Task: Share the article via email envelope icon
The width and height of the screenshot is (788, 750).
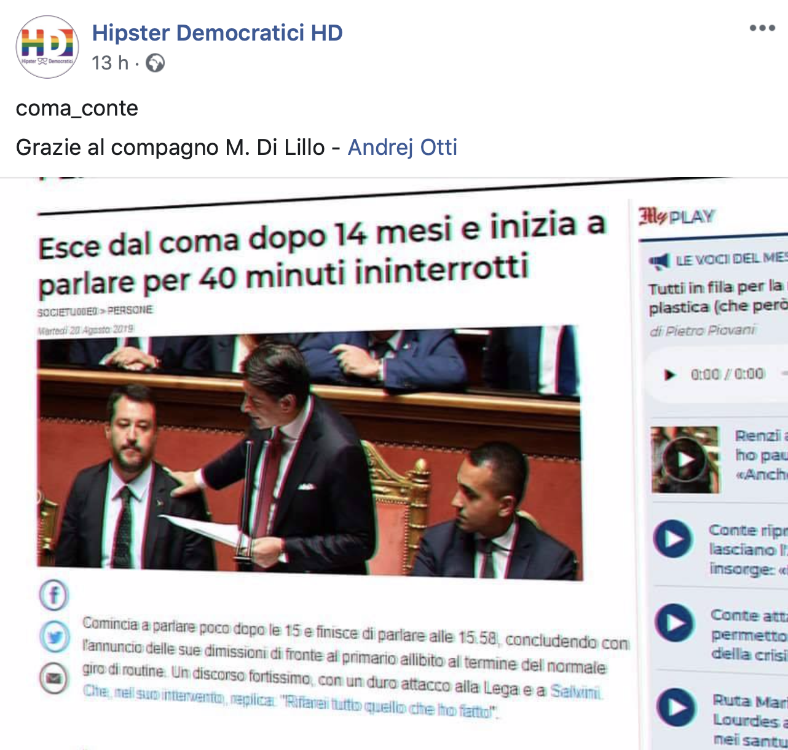Action: pos(54,679)
